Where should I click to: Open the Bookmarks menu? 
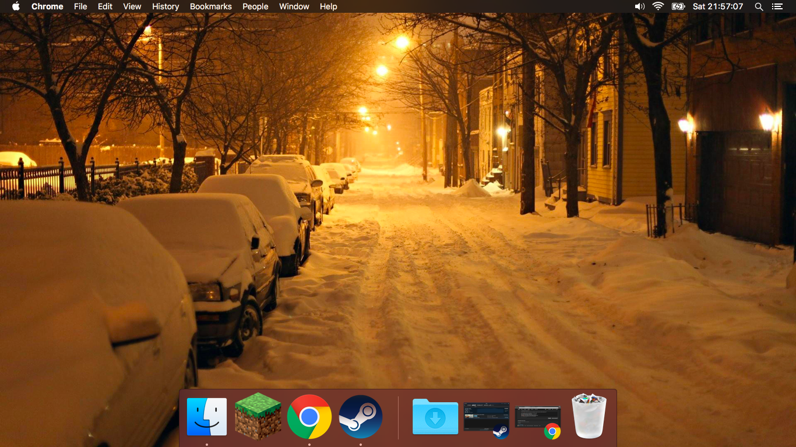click(x=211, y=6)
